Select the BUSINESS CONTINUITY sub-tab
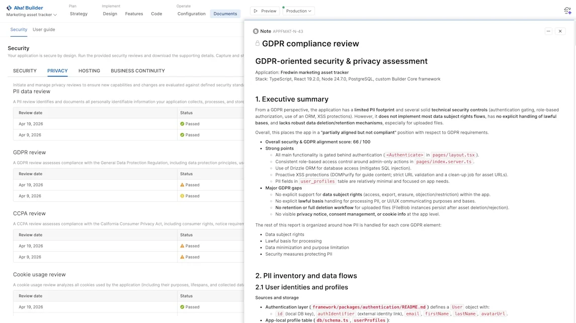The height and width of the screenshot is (323, 576). (138, 70)
